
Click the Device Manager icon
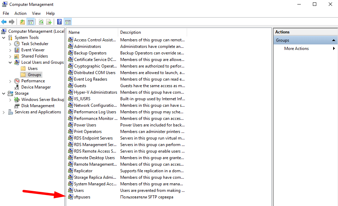tap(17, 87)
